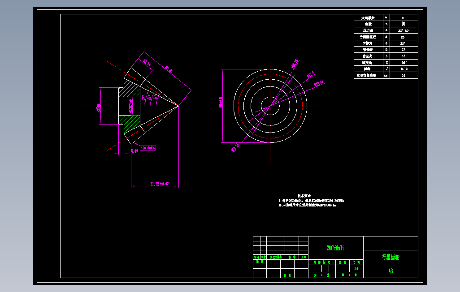460x292 pixels.
Task: Select the 15 tooth height table value
Action: [x=404, y=56]
